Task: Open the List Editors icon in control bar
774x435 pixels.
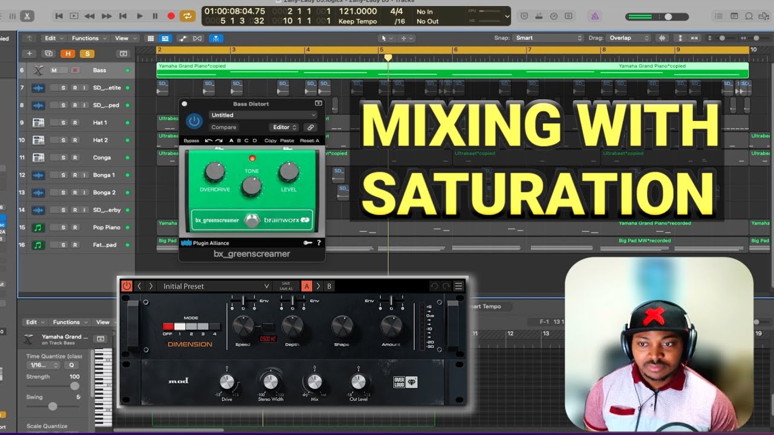Action: pyautogui.click(x=717, y=16)
